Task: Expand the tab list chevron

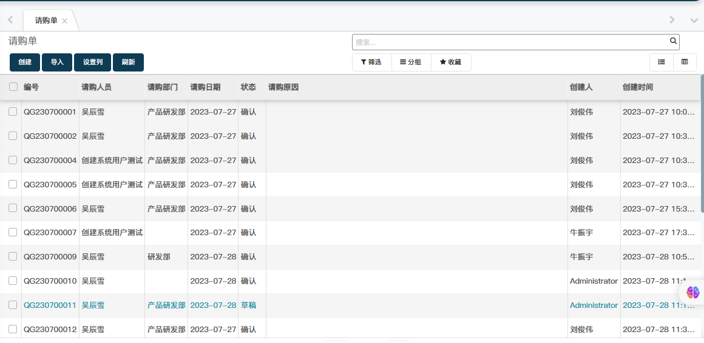Action: click(x=694, y=20)
